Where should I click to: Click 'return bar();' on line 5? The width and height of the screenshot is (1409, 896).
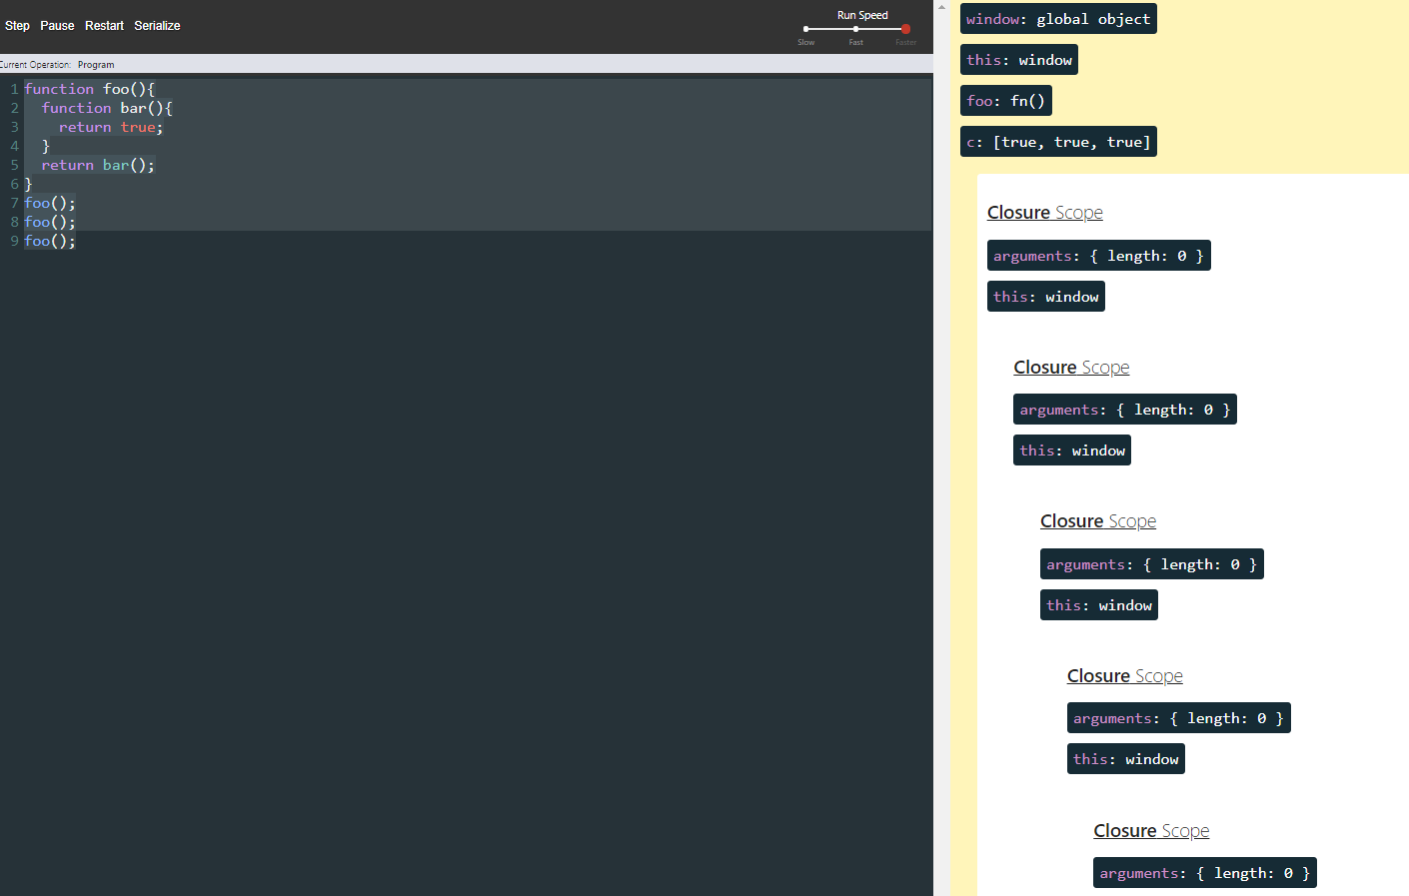[x=98, y=165]
